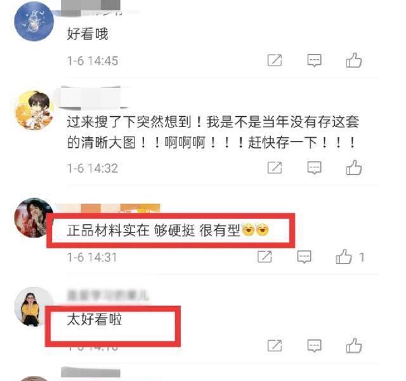The height and width of the screenshot is (381, 406).
Task: Like the '好看哦' comment
Action: tap(354, 60)
